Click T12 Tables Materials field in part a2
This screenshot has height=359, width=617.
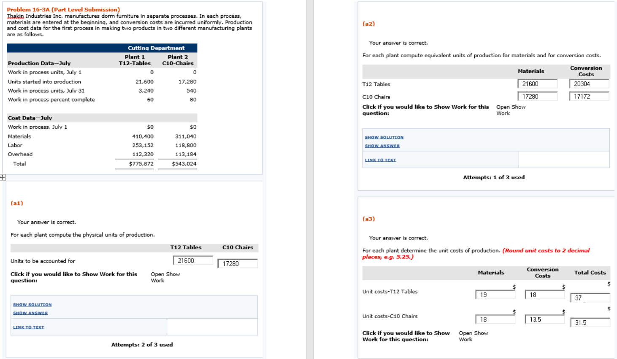click(537, 83)
